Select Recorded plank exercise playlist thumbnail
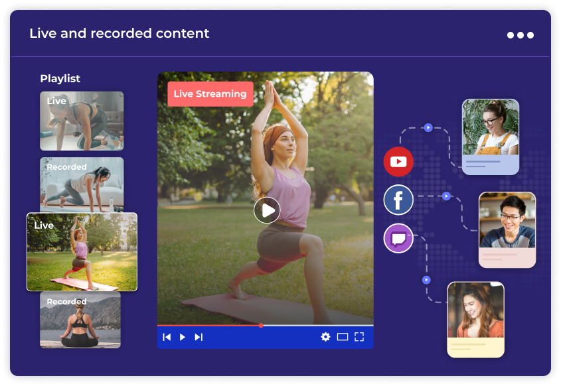561x386 pixels. 82,184
